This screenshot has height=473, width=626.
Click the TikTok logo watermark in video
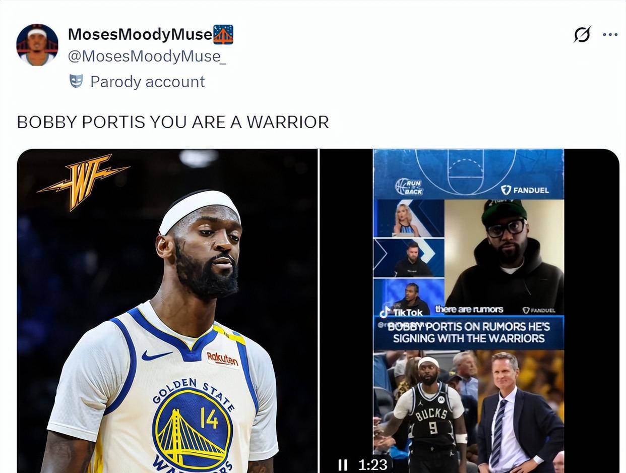[401, 312]
